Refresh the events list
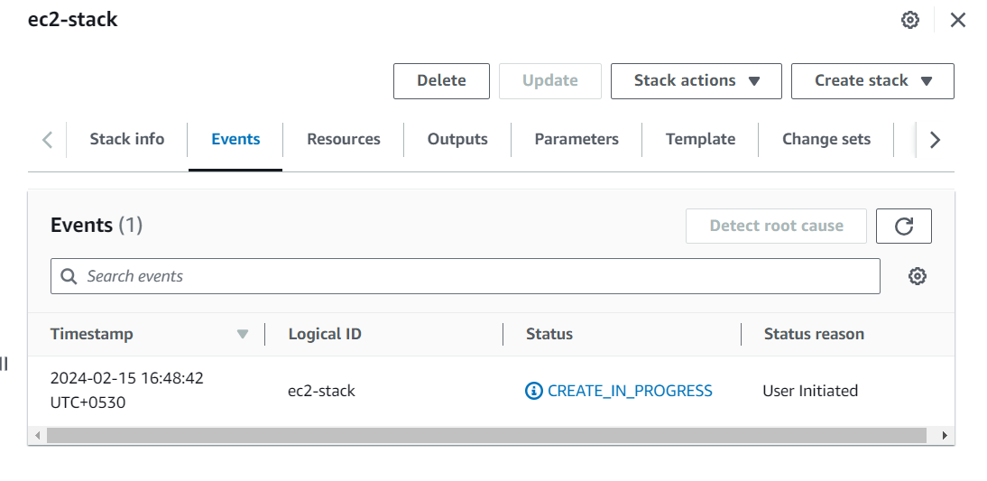This screenshot has height=481, width=987. 903,227
